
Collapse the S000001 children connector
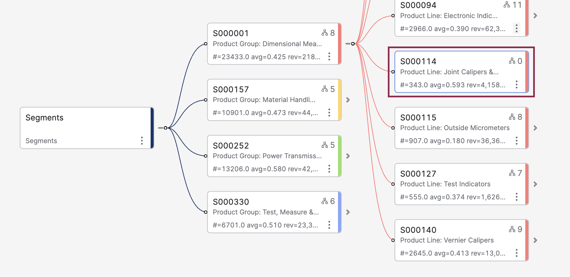tap(353, 44)
